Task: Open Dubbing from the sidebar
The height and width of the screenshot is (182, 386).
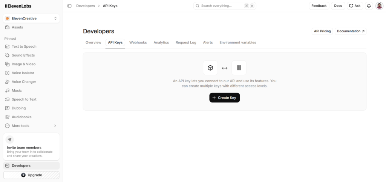Action: pos(31,108)
